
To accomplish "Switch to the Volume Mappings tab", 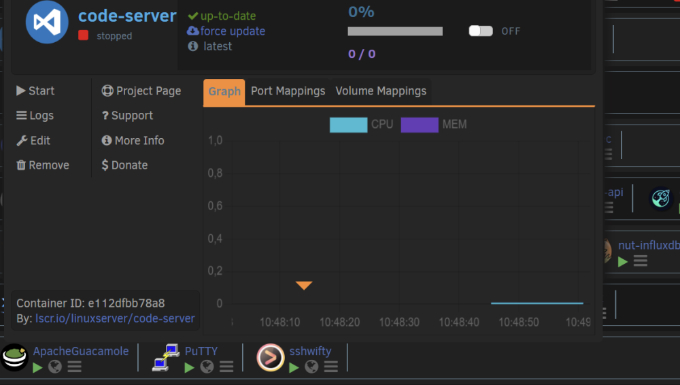I will coord(381,91).
